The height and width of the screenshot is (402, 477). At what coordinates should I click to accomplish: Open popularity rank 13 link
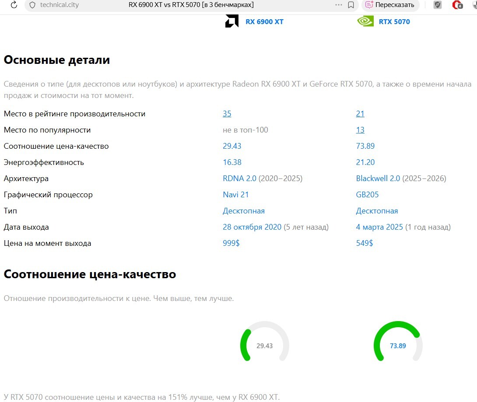(x=360, y=130)
